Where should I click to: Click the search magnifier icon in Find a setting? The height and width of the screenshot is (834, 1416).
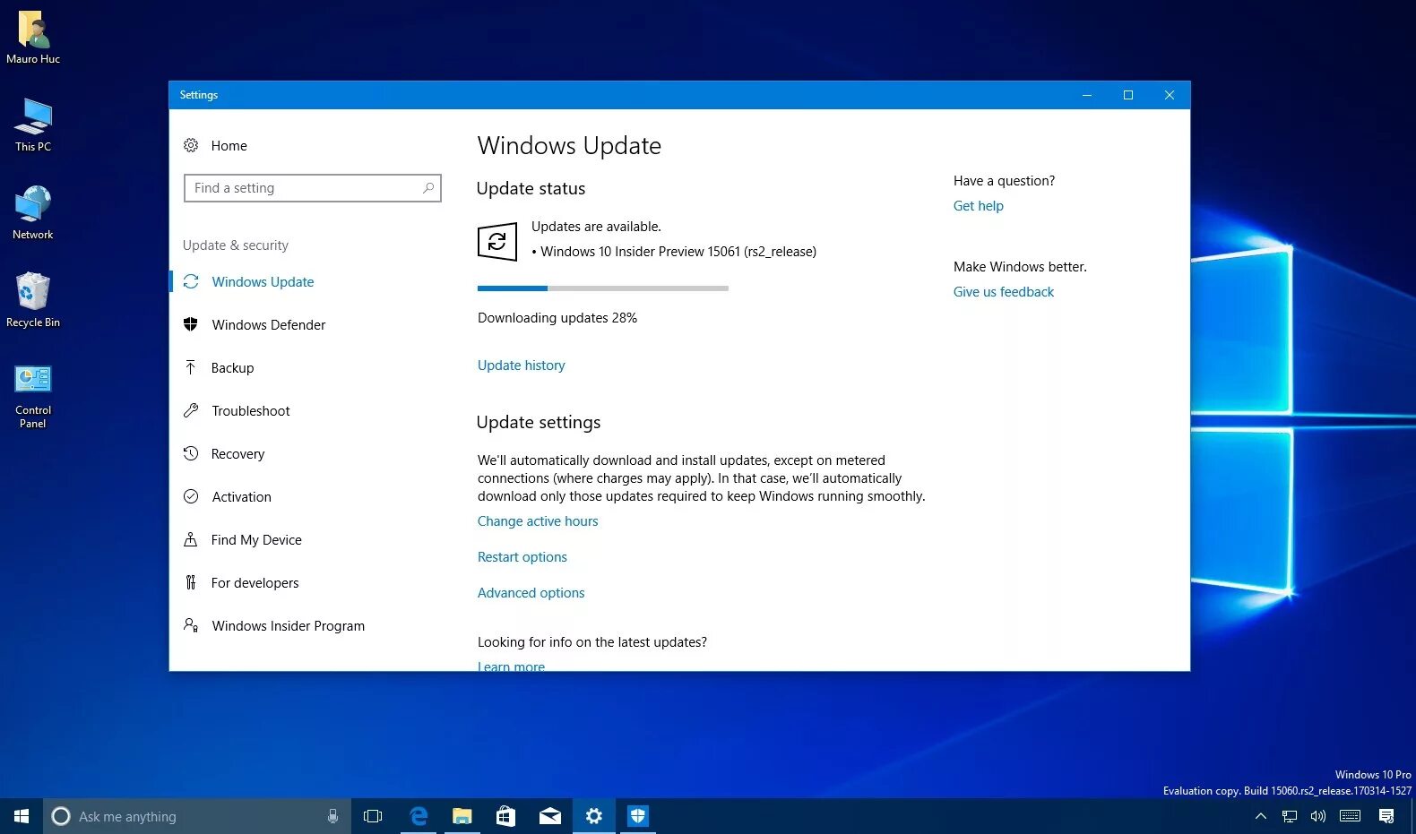(x=428, y=188)
